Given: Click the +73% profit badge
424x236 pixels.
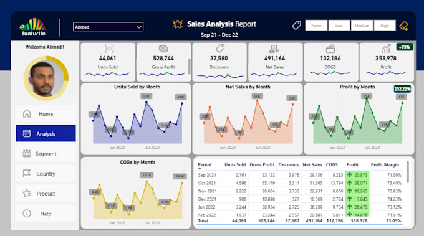Looking at the screenshot, I should [x=405, y=47].
